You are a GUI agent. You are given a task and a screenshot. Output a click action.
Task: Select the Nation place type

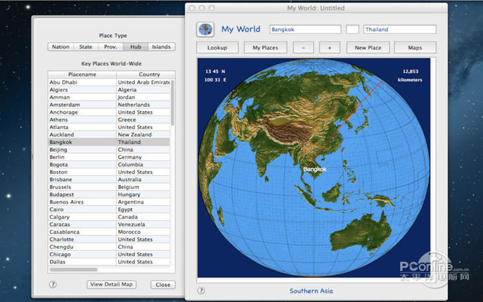pyautogui.click(x=61, y=47)
